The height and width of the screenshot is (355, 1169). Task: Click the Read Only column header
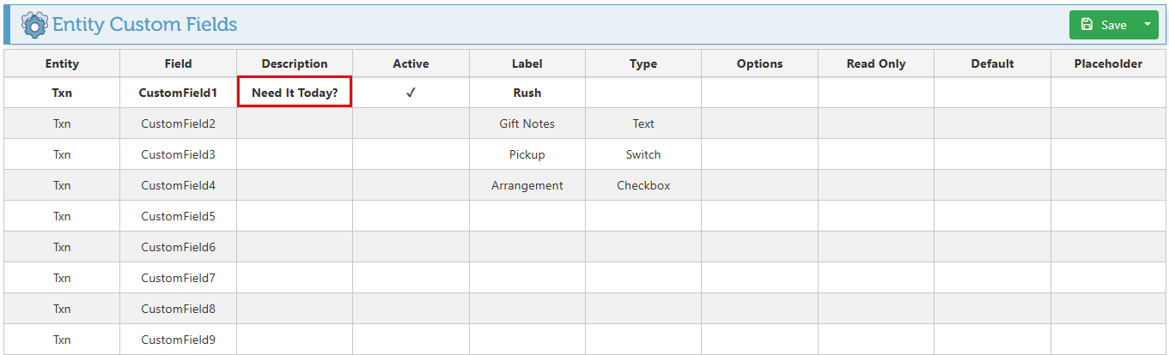[x=875, y=63]
